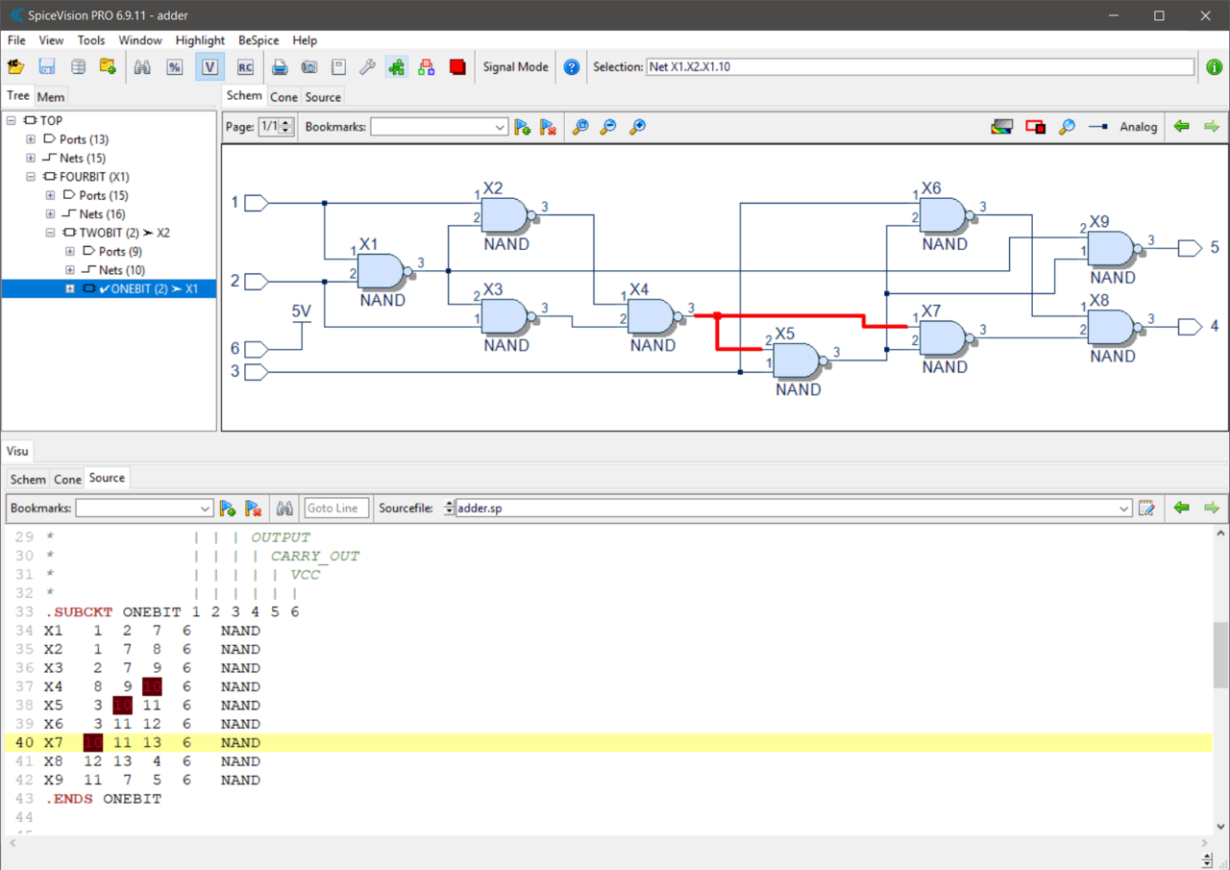Click the red stop button icon

pyautogui.click(x=457, y=67)
